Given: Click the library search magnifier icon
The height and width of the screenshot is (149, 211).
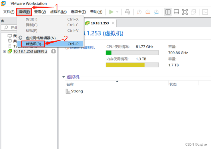Looking at the screenshot, I should click(x=6, y=27).
